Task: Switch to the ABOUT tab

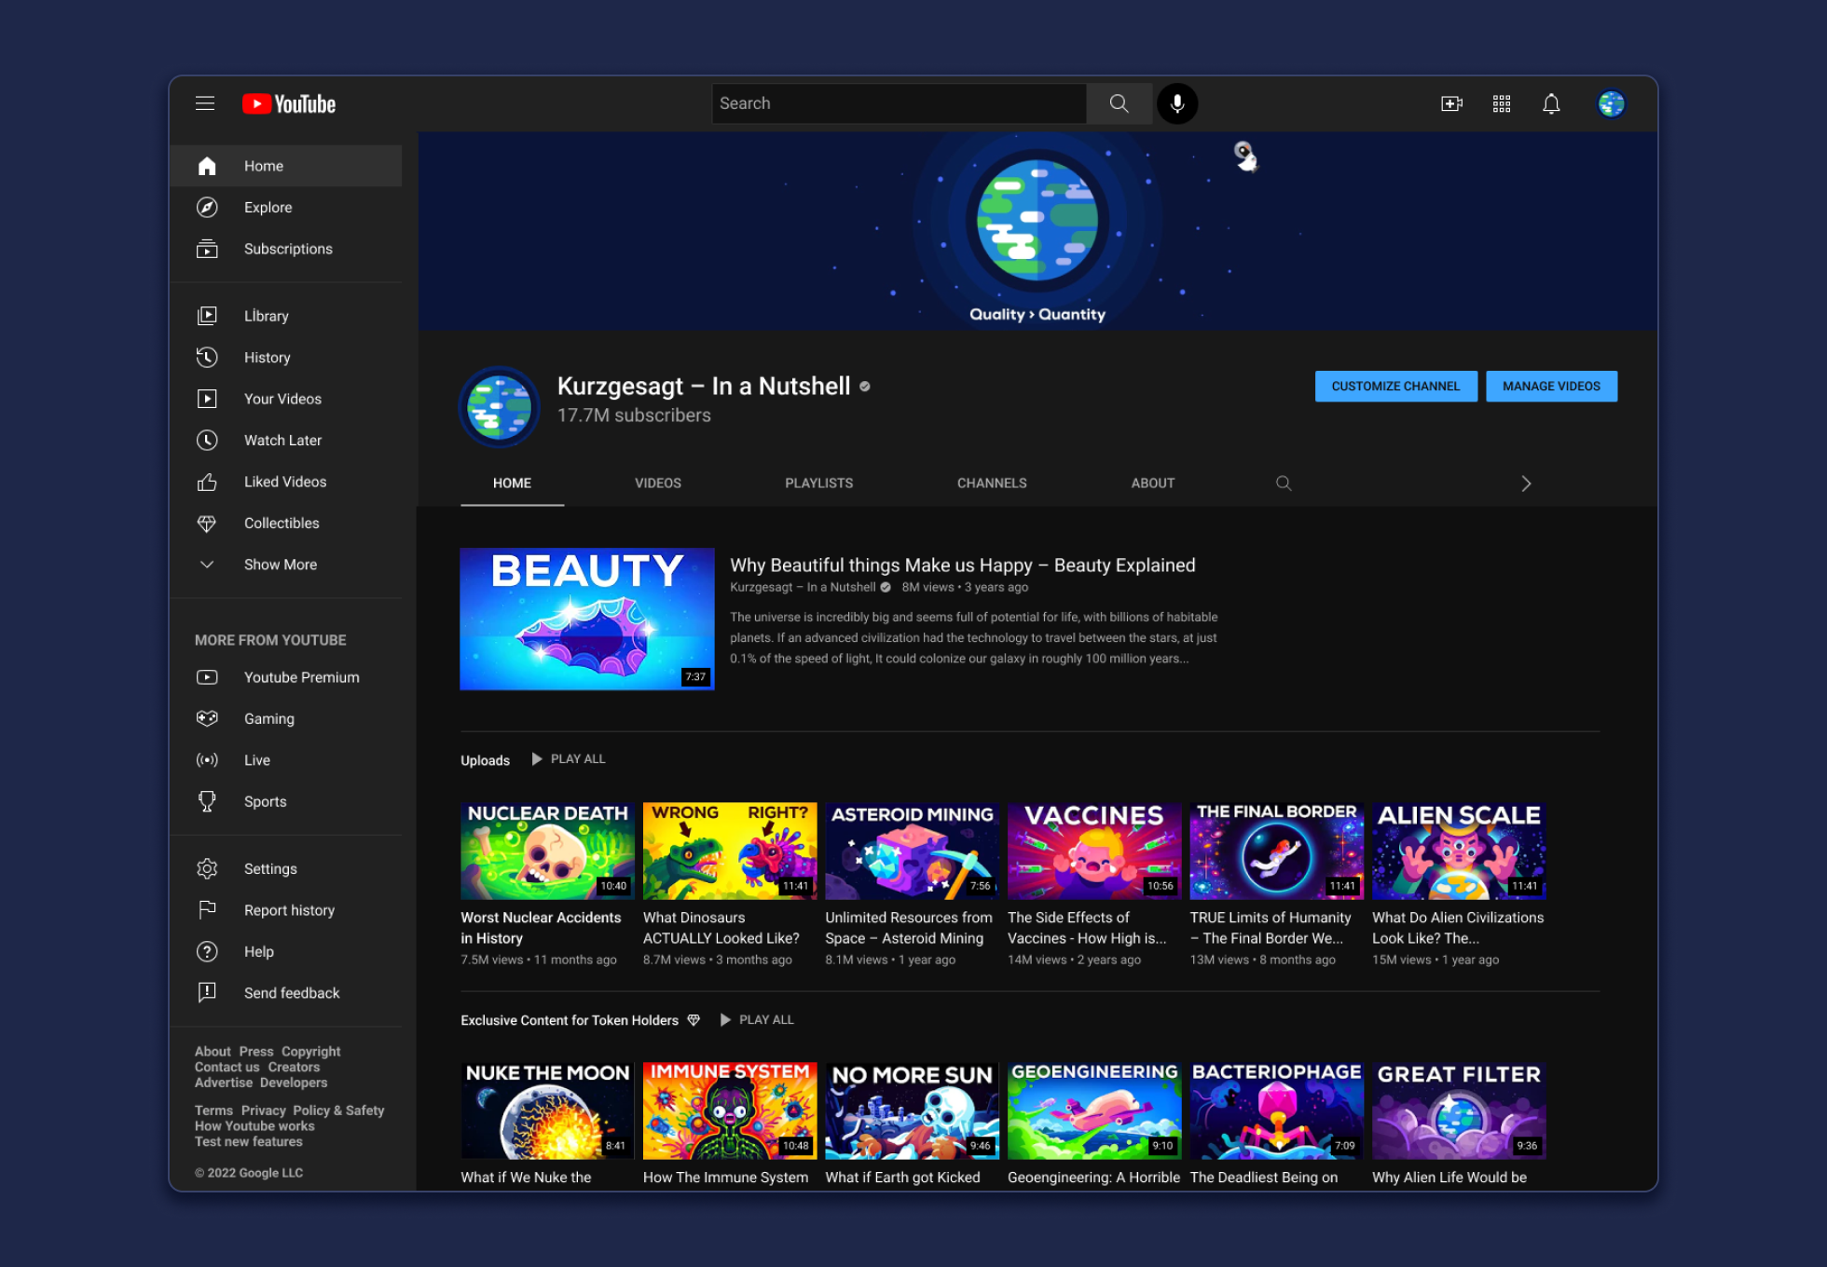Action: (x=1153, y=483)
